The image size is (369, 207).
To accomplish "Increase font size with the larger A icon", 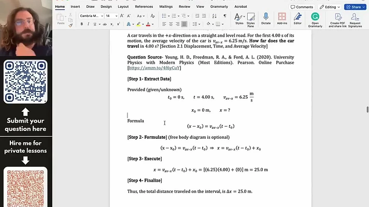I will click(122, 16).
